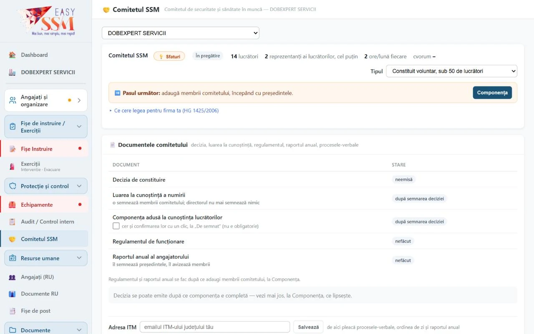Click the Angajați (RU) people icon
This screenshot has height=334, width=534.
click(x=13, y=277)
